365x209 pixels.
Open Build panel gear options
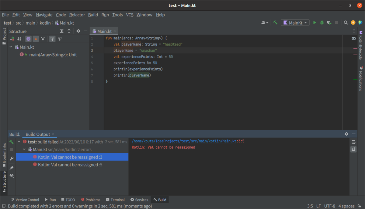coord(346,134)
